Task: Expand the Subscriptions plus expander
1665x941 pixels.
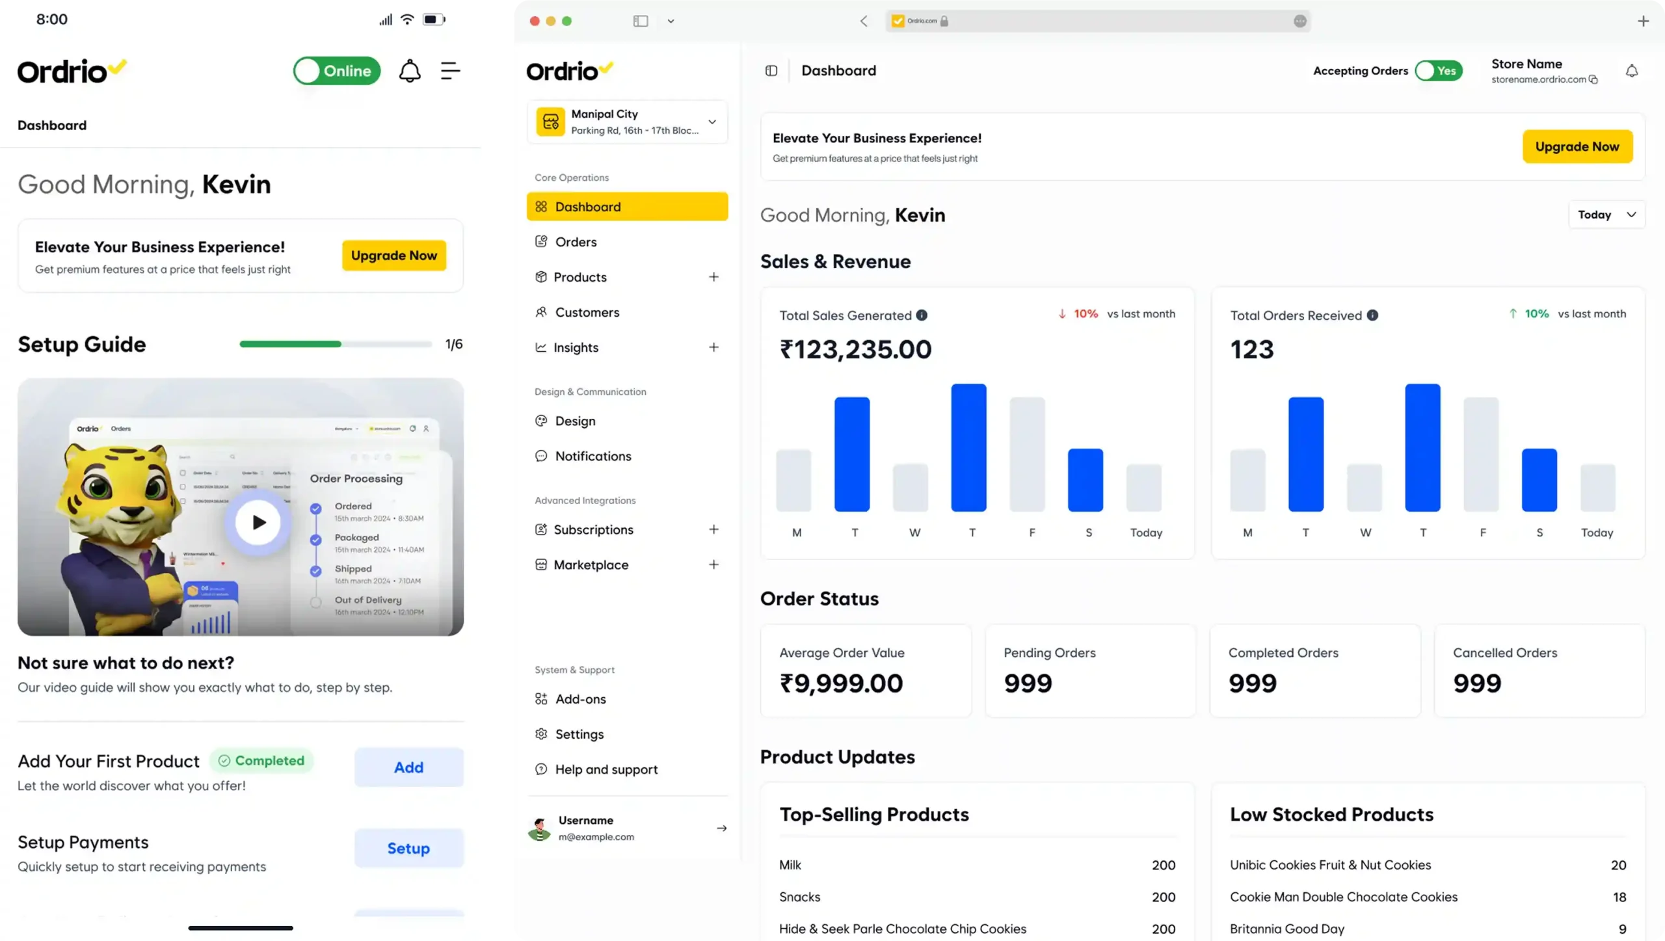Action: [713, 529]
